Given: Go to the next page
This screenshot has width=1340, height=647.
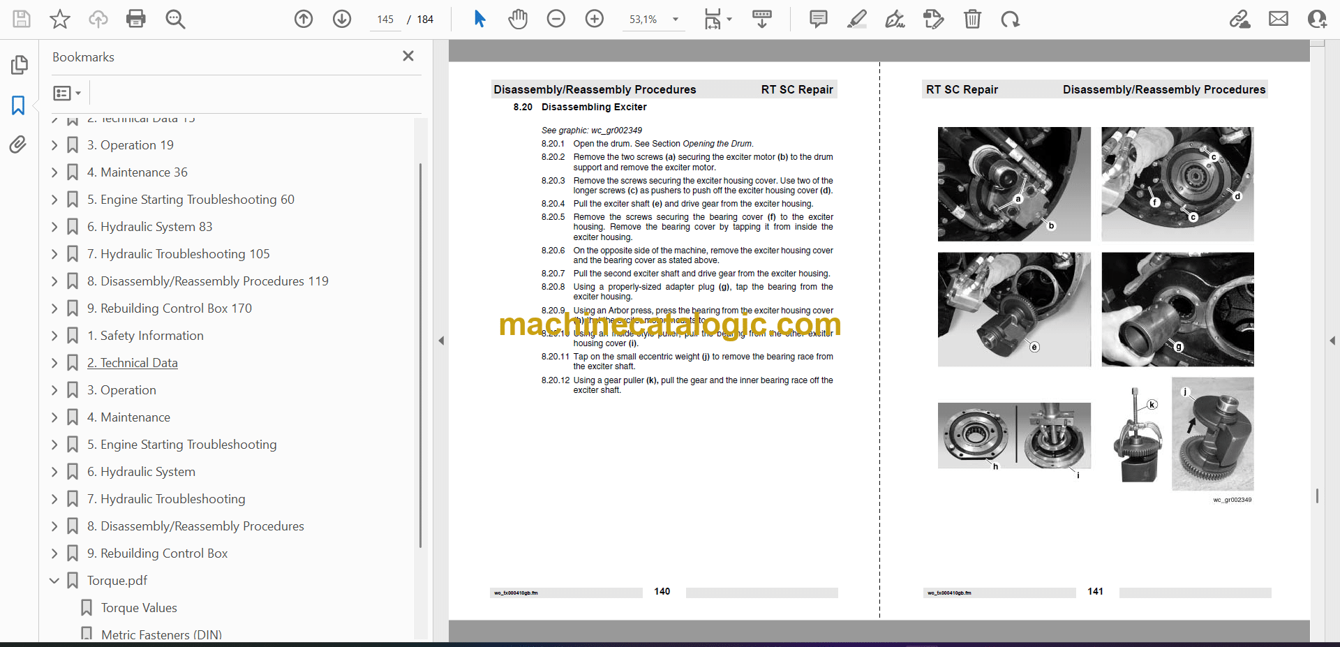Looking at the screenshot, I should coord(342,19).
